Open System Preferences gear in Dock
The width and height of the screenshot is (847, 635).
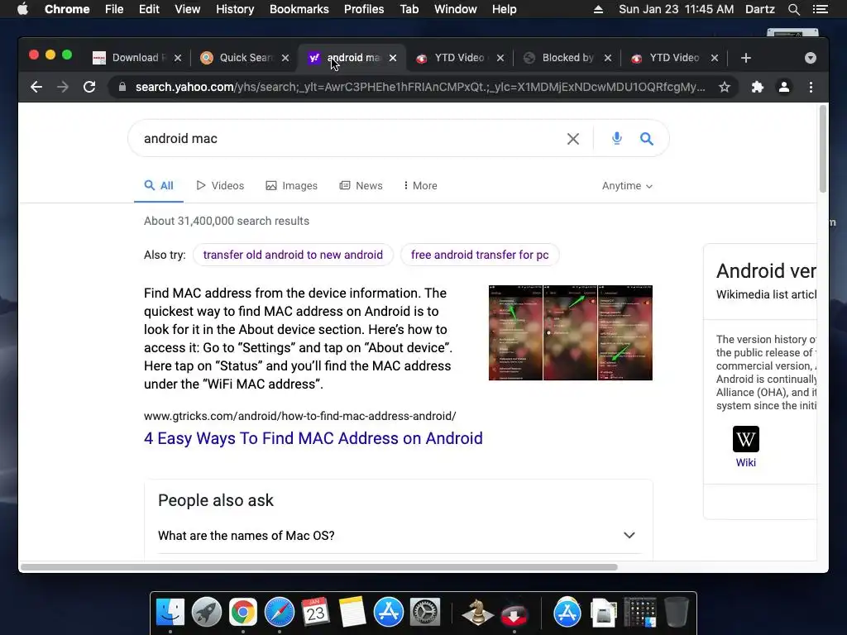pyautogui.click(x=425, y=613)
